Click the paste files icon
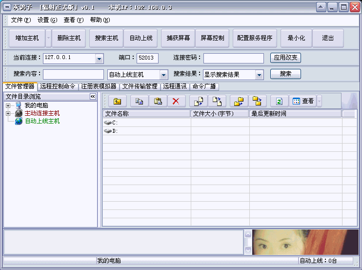The width and height of the screenshot is (362, 270). point(158,101)
